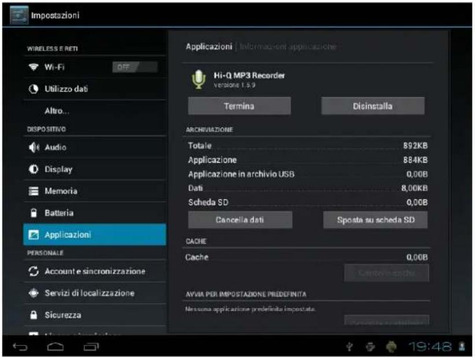The image size is (475, 357).
Task: Open Wi-Fi settings entry
Action: [x=95, y=67]
